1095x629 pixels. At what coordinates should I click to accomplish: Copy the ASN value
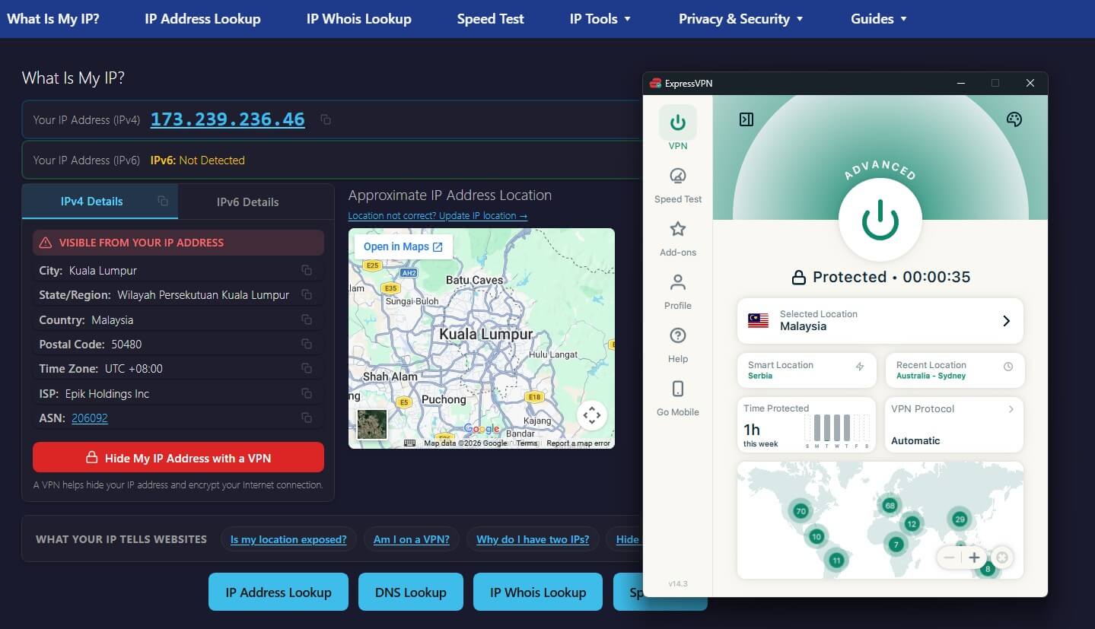click(x=307, y=418)
